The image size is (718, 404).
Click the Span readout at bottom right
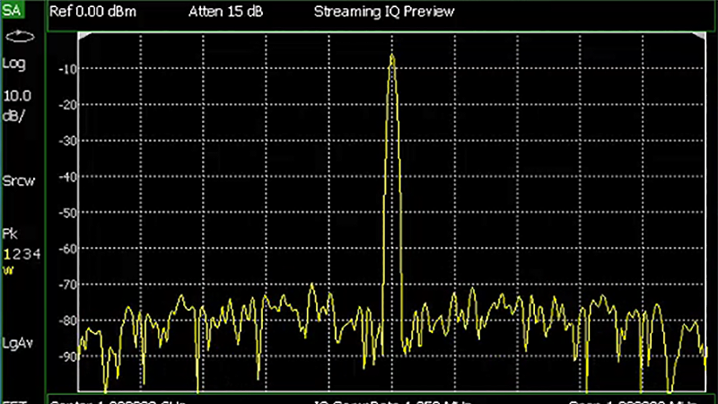click(639, 400)
